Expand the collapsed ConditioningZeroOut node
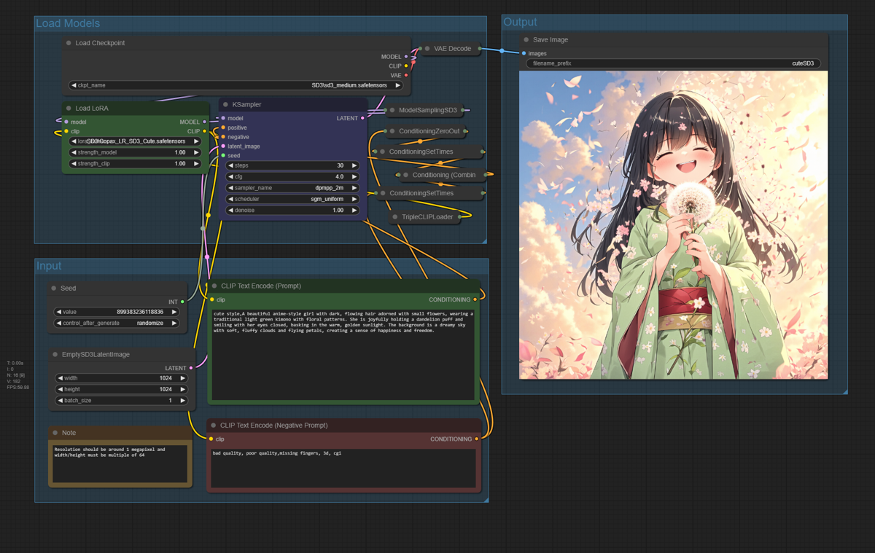The image size is (875, 553). (x=392, y=132)
